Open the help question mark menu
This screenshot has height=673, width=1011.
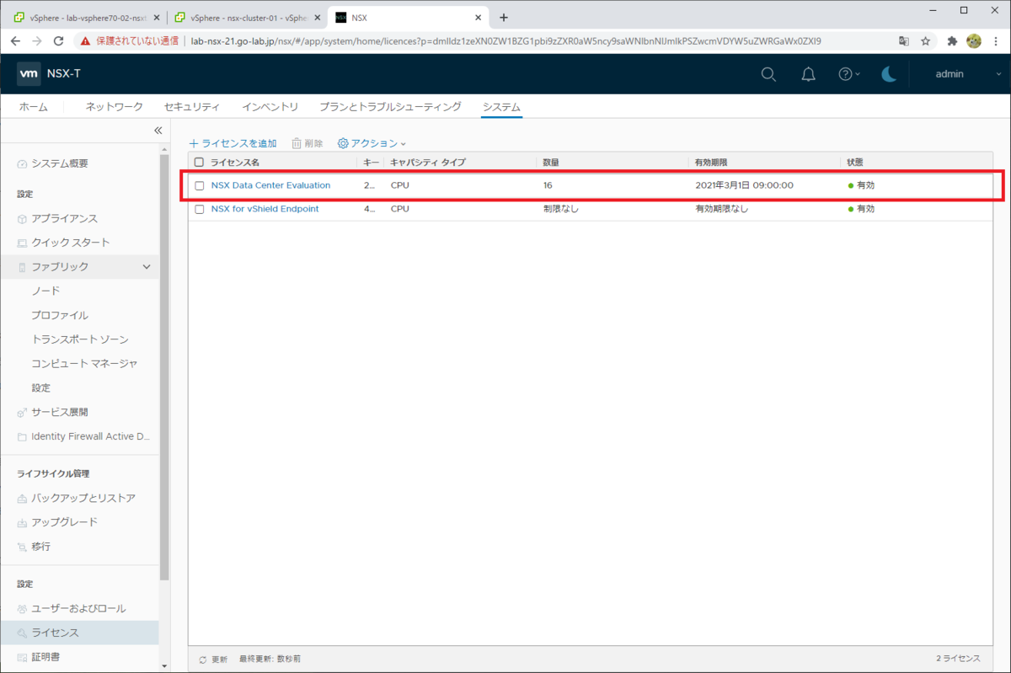coord(848,74)
